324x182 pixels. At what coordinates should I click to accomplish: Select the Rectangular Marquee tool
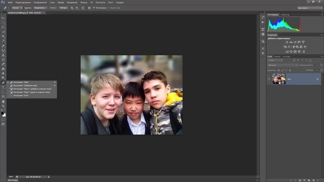tap(3, 22)
